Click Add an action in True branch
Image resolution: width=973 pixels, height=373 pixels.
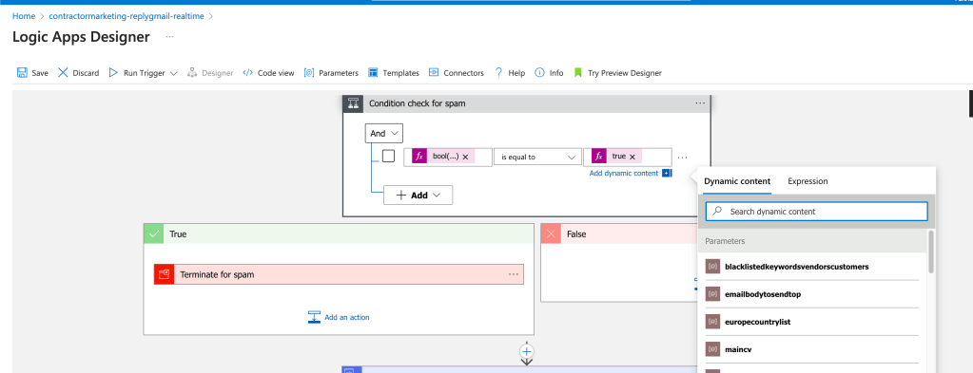coord(339,317)
